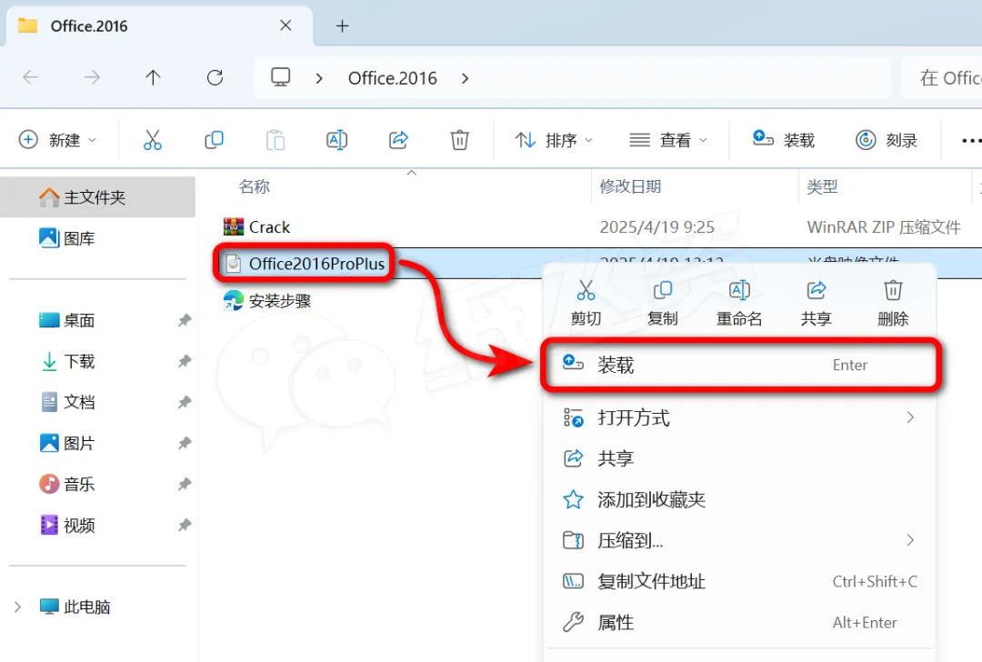
Task: Click the pin icon next to 音乐
Action: [184, 484]
